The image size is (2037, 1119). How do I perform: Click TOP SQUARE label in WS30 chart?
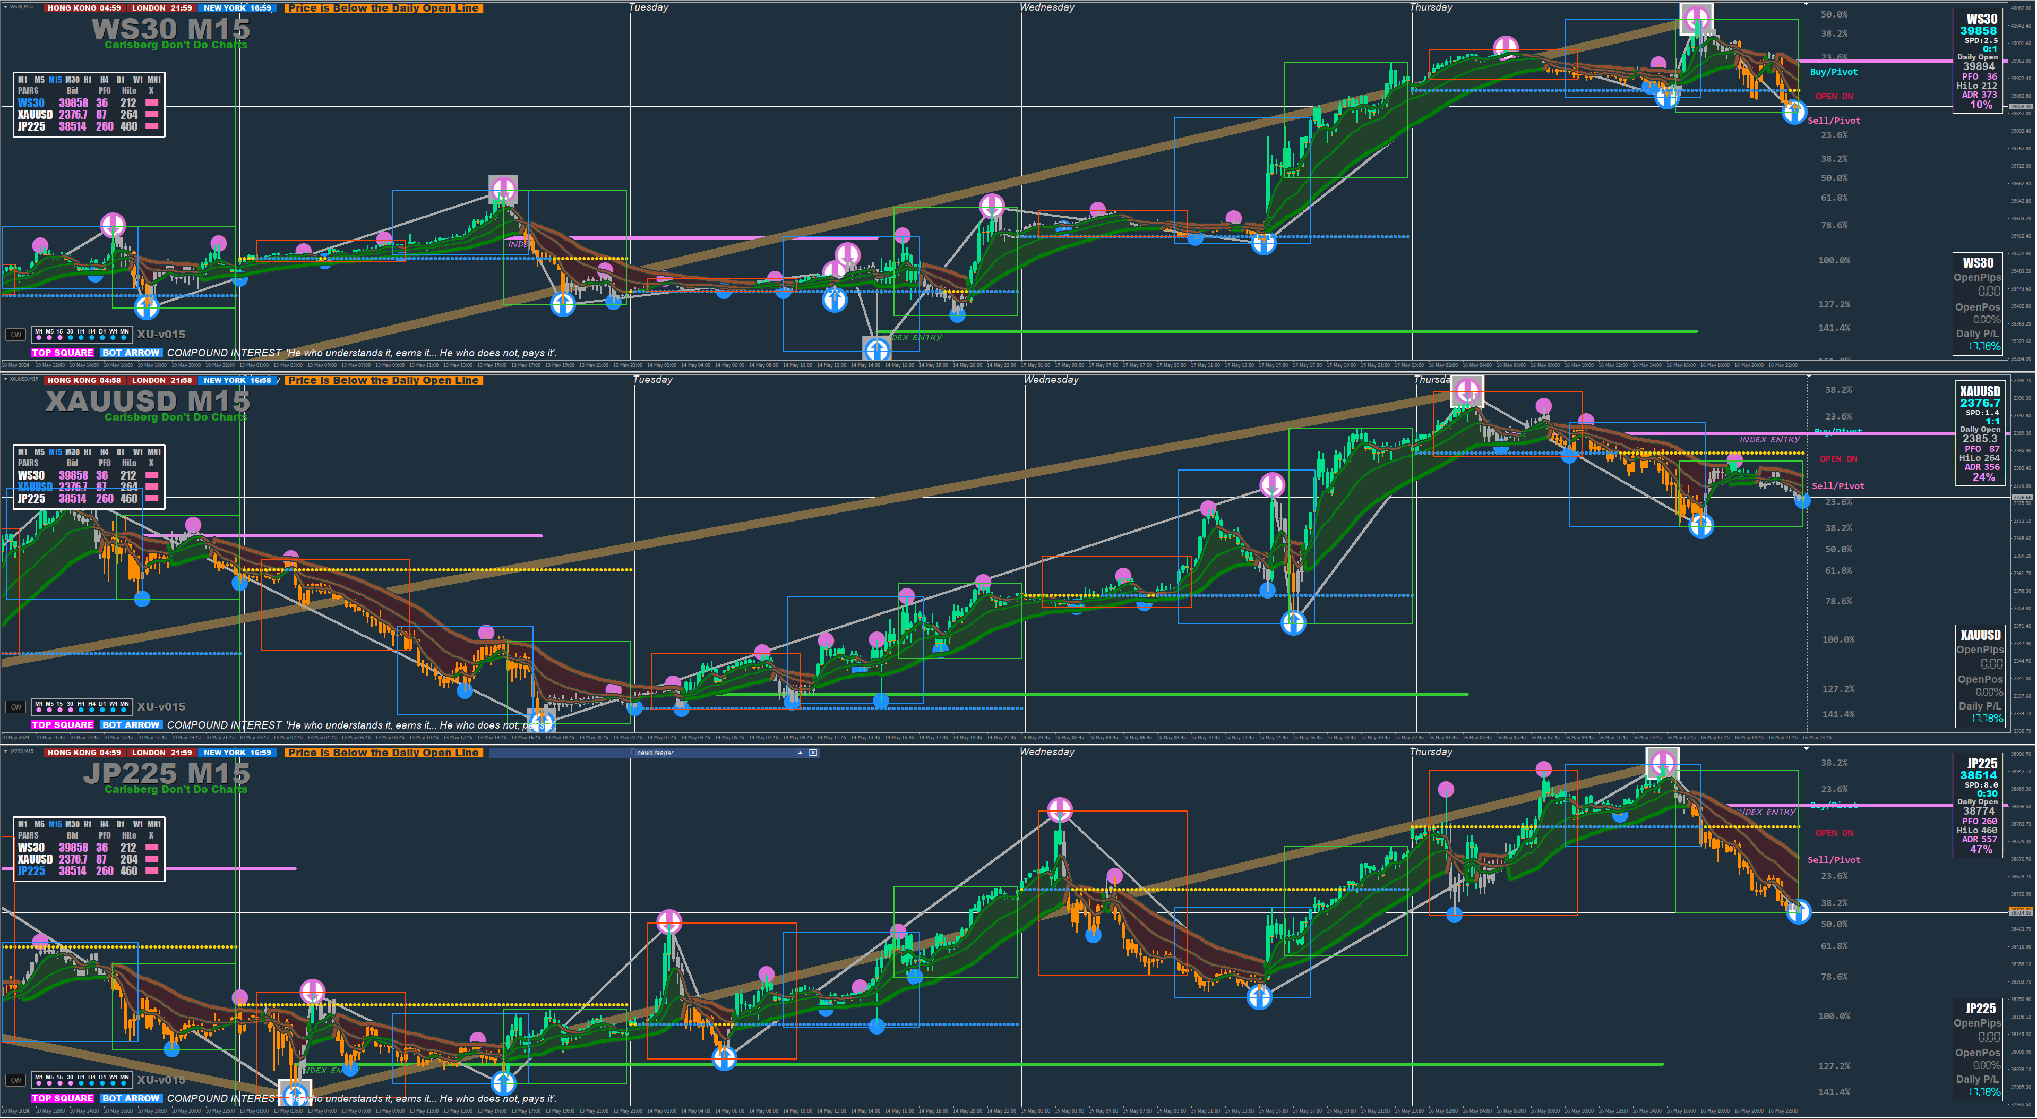point(63,353)
